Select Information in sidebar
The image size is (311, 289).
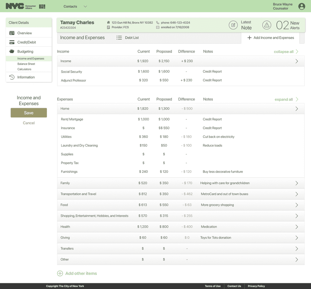tap(29, 77)
